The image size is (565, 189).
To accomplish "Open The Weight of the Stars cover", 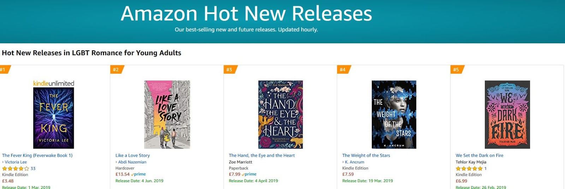I will click(394, 115).
